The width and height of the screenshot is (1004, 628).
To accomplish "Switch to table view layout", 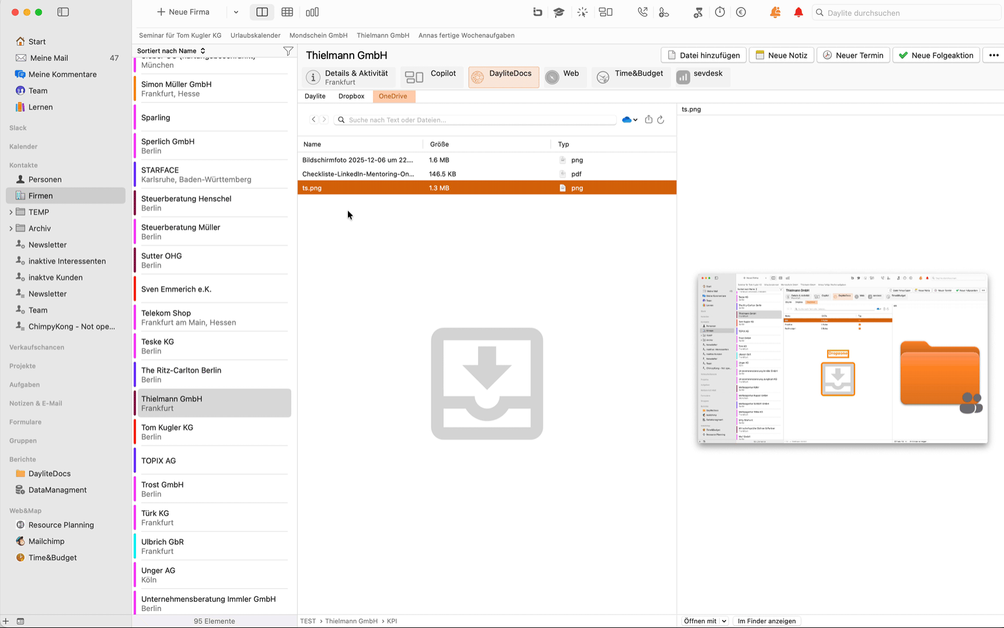I will point(287,12).
